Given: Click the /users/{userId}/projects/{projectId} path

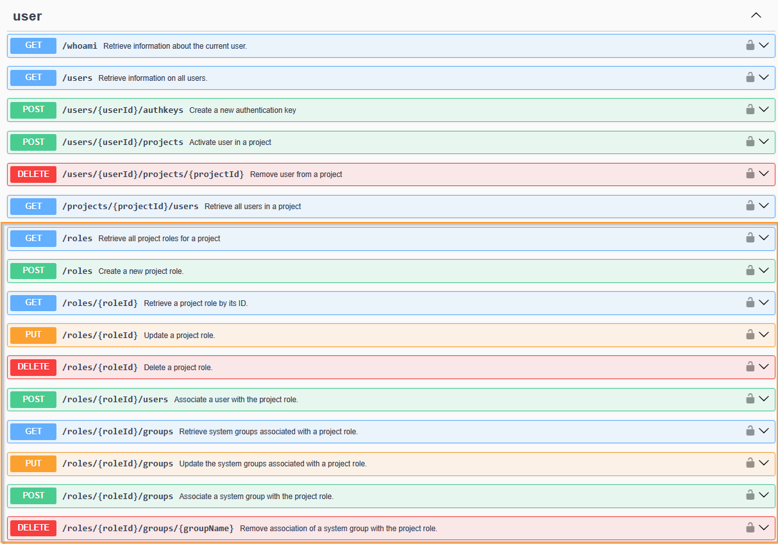Looking at the screenshot, I should (153, 174).
